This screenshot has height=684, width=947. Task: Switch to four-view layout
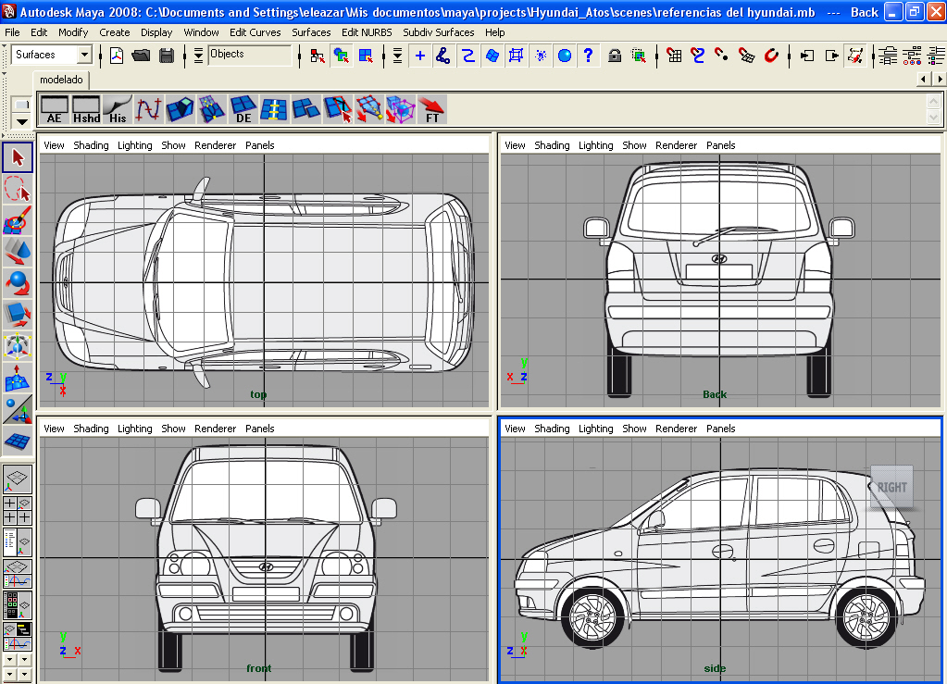(x=18, y=510)
